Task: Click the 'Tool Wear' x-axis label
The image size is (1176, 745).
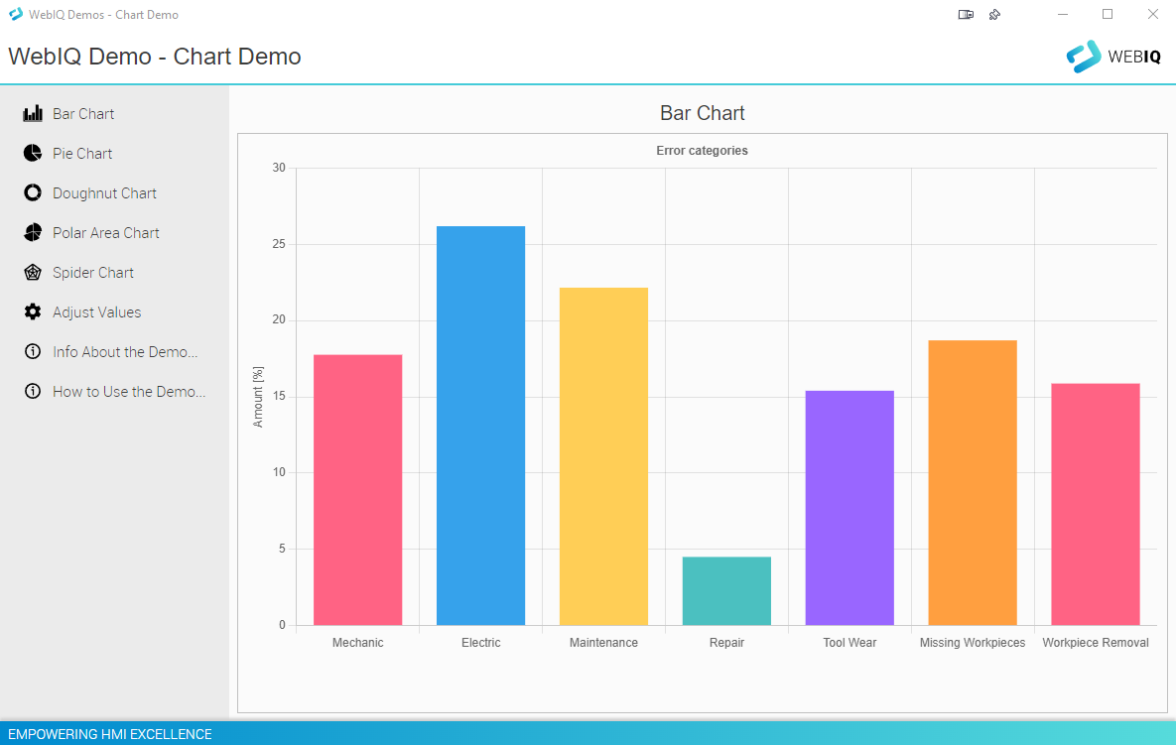Action: pos(849,643)
